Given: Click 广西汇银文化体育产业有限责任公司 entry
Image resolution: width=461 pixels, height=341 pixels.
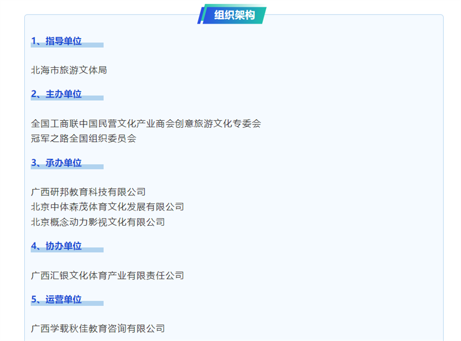Looking at the screenshot, I should coord(107,275).
